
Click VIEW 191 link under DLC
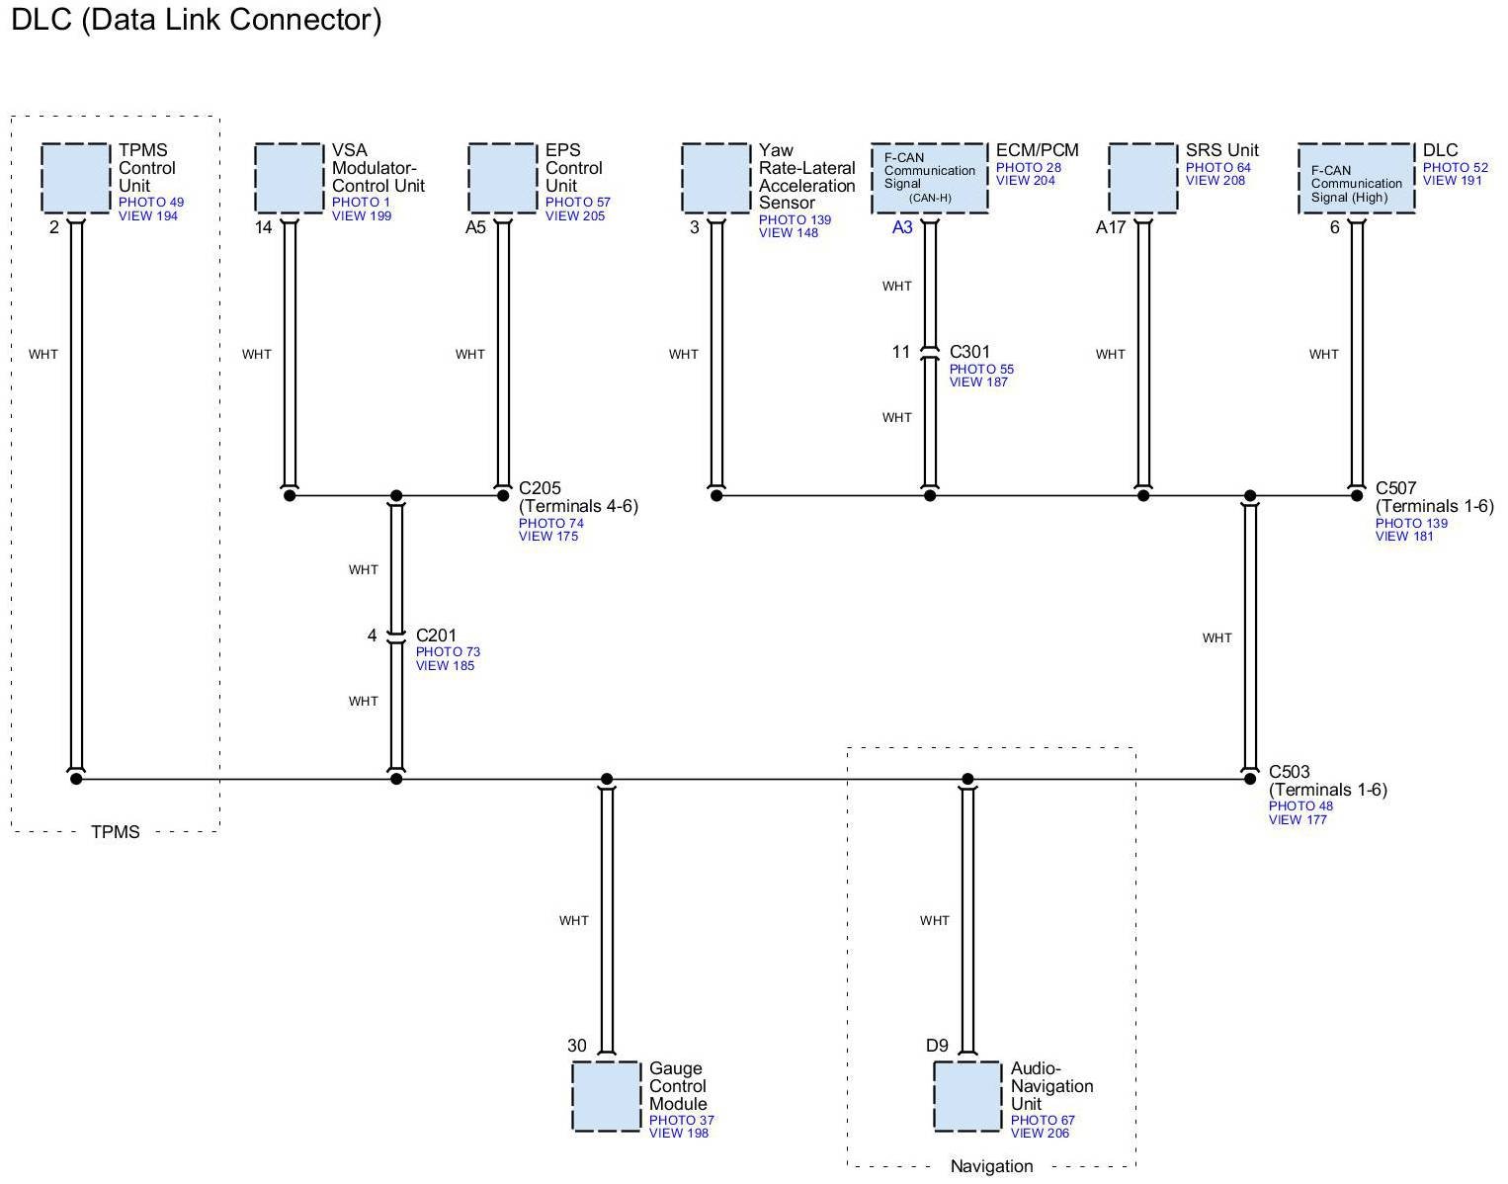[1452, 181]
